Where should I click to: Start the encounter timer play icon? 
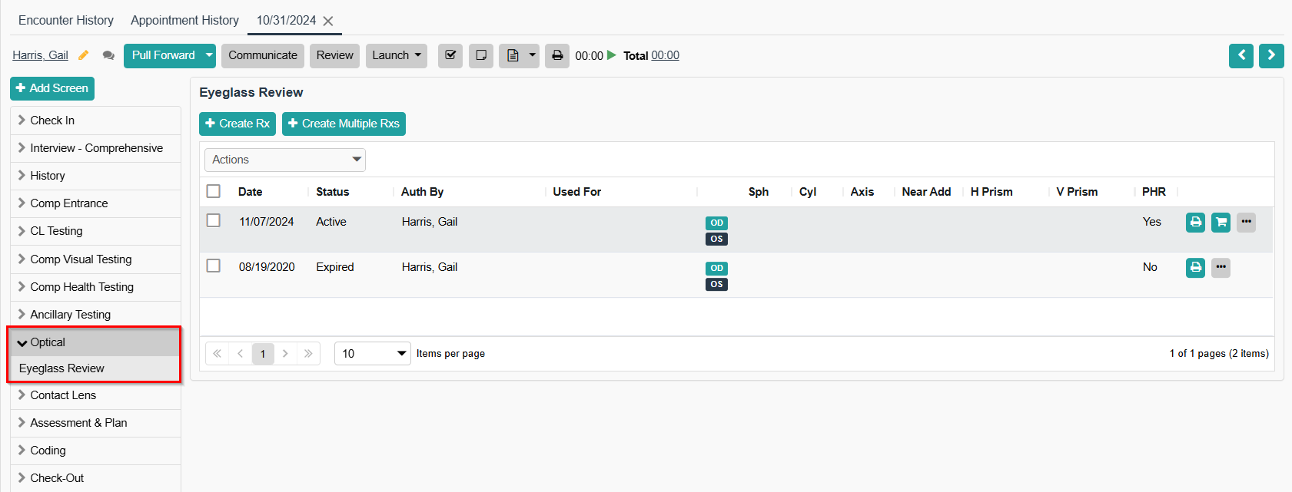pos(612,55)
